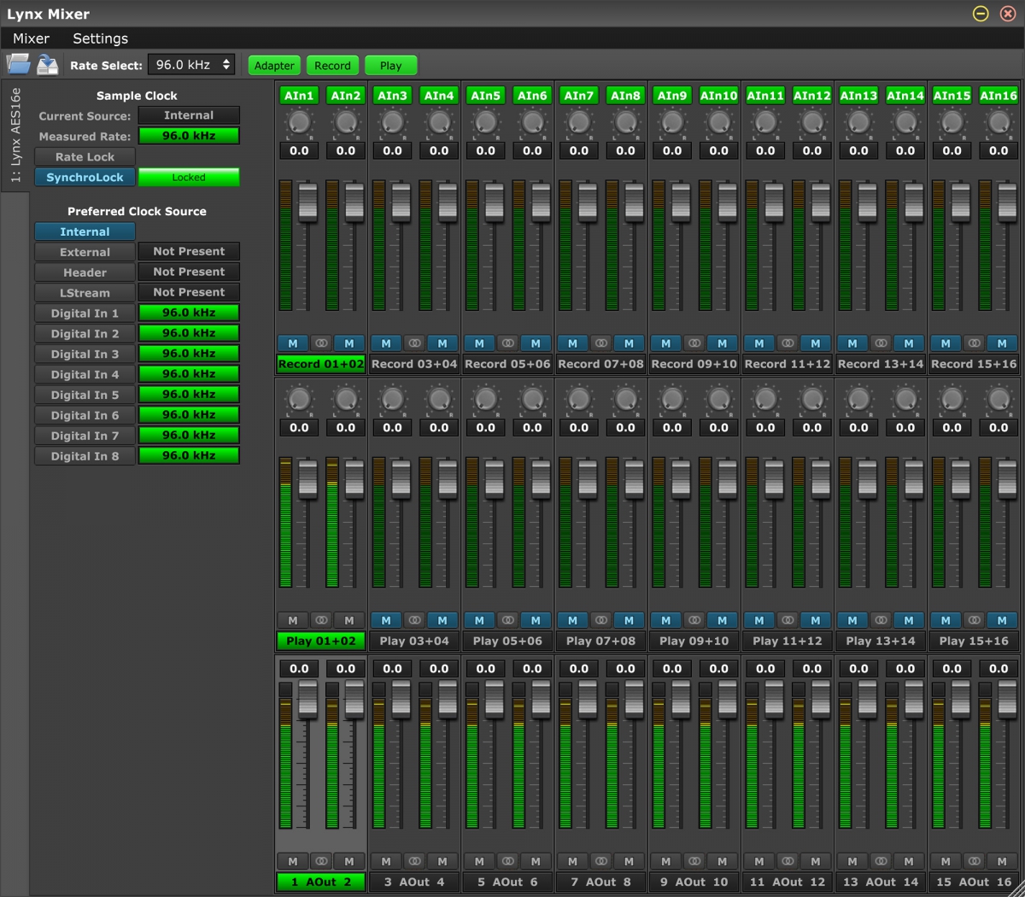Select Digital In 5 as preferred clock source
The width and height of the screenshot is (1025, 897).
click(x=85, y=394)
